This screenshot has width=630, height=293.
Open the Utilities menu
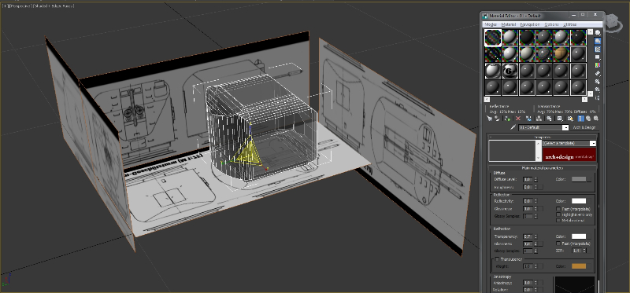point(569,24)
